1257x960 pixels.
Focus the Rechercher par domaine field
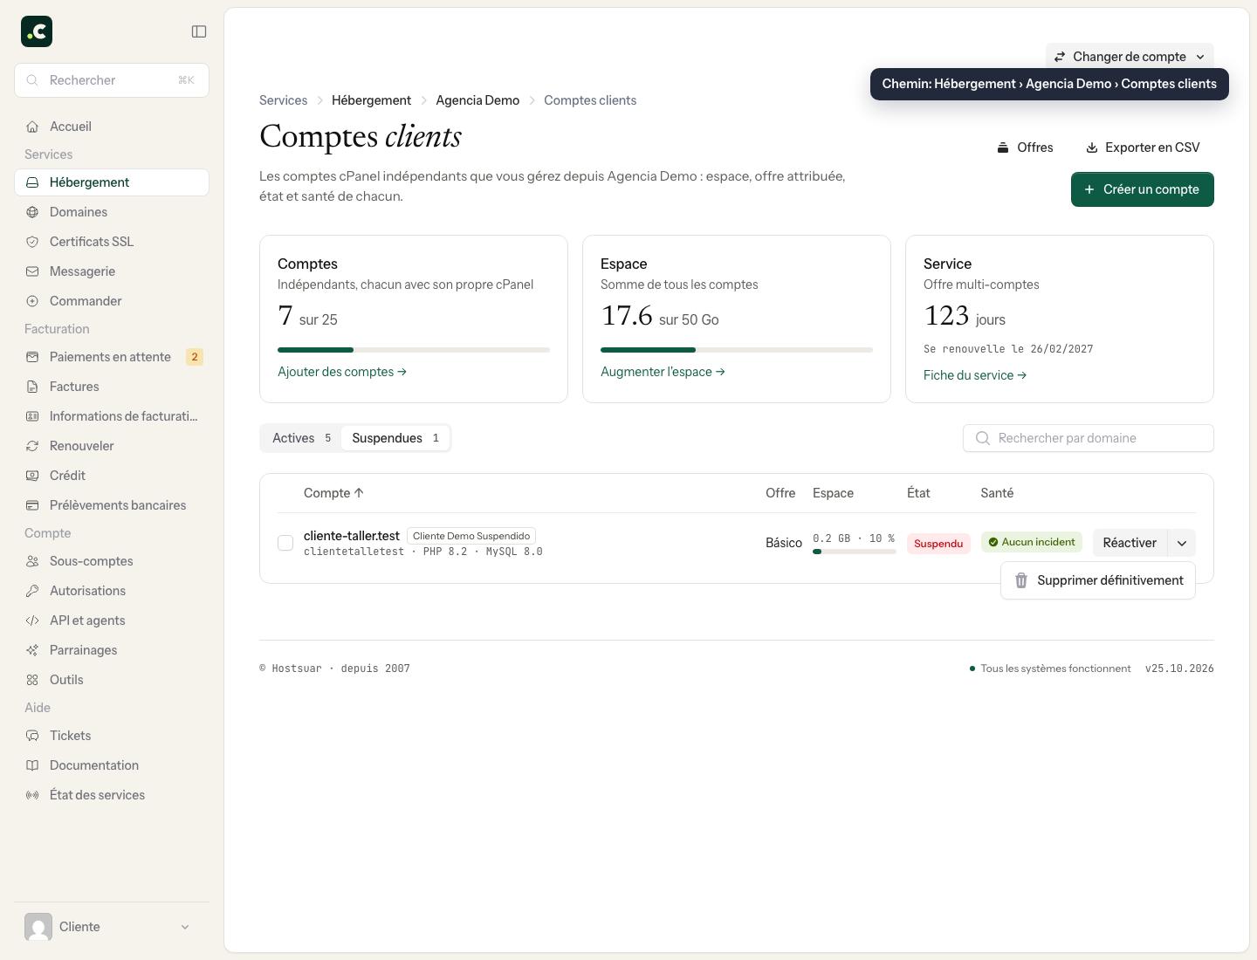1089,438
